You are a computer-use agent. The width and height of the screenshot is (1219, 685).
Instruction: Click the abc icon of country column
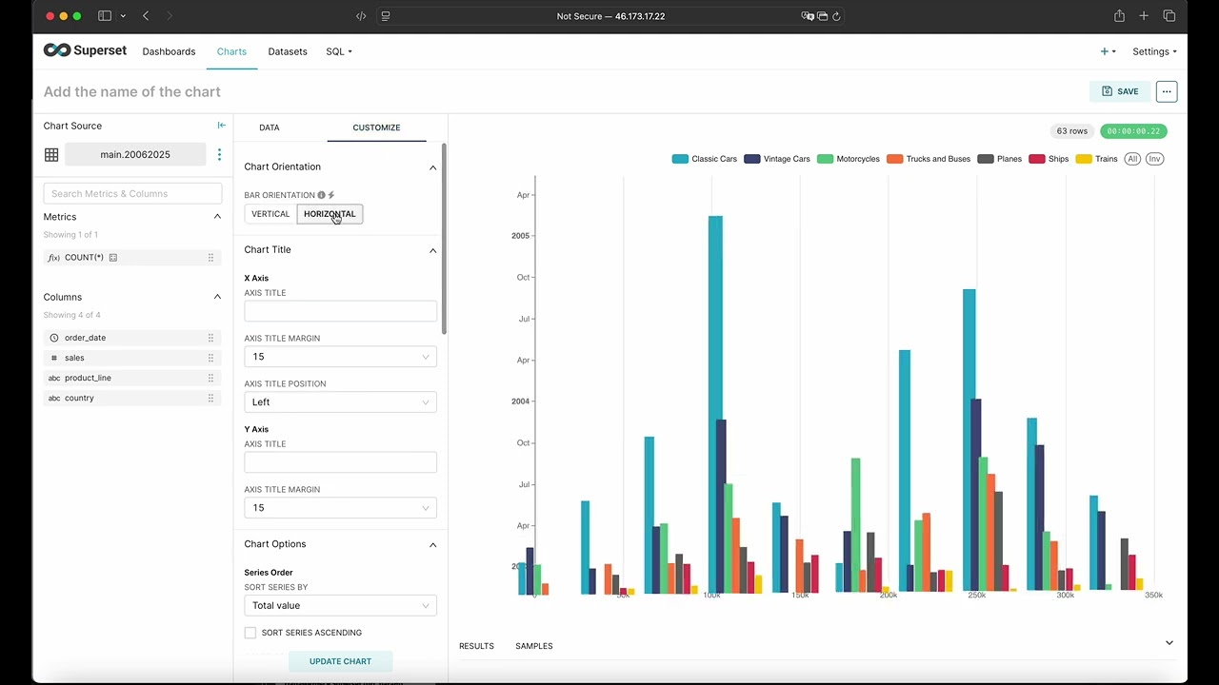pyautogui.click(x=54, y=398)
